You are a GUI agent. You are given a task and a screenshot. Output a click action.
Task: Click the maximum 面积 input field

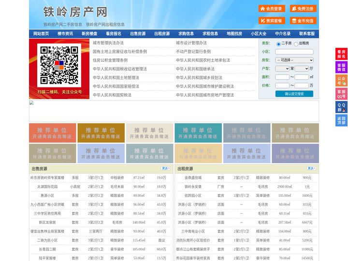[x=302, y=77]
